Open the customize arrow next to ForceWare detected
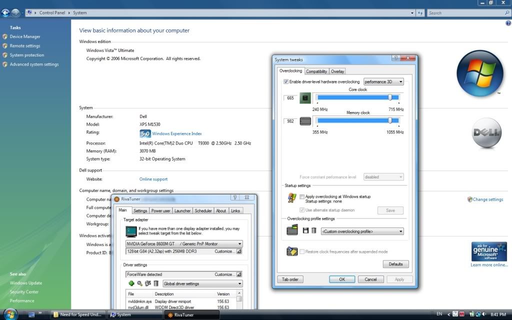This screenshot has height=320, width=512. [239, 274]
